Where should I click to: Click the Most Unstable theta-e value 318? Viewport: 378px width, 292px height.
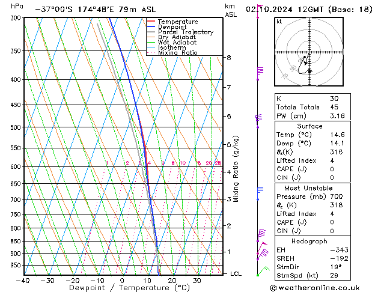337,205
